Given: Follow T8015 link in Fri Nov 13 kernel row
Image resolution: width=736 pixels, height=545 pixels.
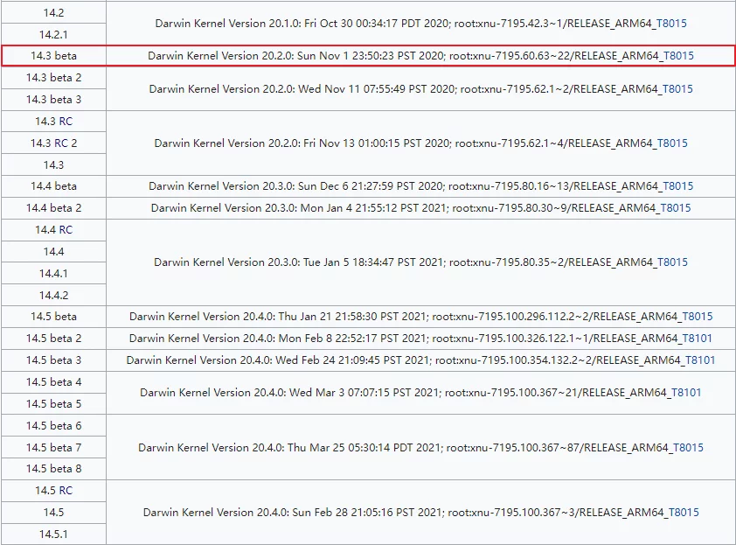Looking at the screenshot, I should tap(672, 143).
